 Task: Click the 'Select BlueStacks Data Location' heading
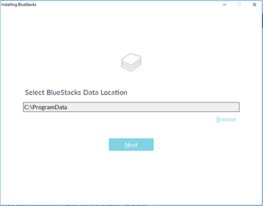coord(76,93)
